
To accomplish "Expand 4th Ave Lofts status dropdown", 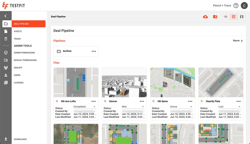I will (85, 107).
